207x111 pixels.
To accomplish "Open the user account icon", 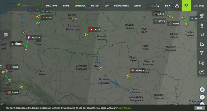I will tap(177, 5).
